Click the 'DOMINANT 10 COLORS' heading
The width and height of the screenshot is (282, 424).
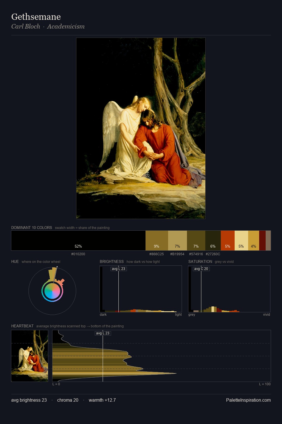pyautogui.click(x=32, y=228)
